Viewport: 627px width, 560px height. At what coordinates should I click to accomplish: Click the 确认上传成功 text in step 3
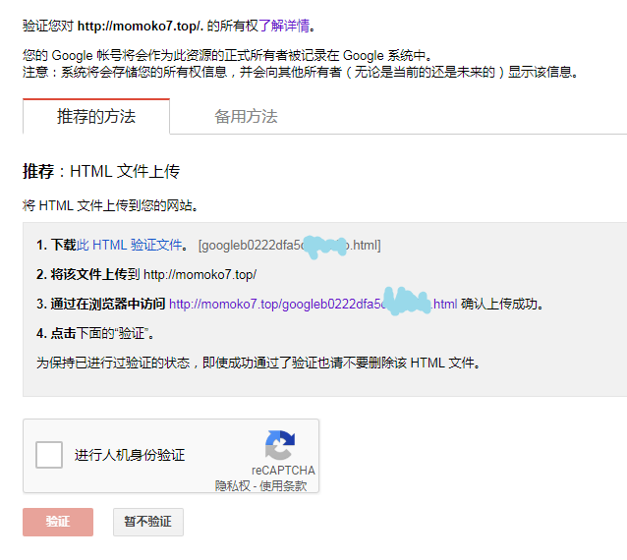click(x=502, y=304)
